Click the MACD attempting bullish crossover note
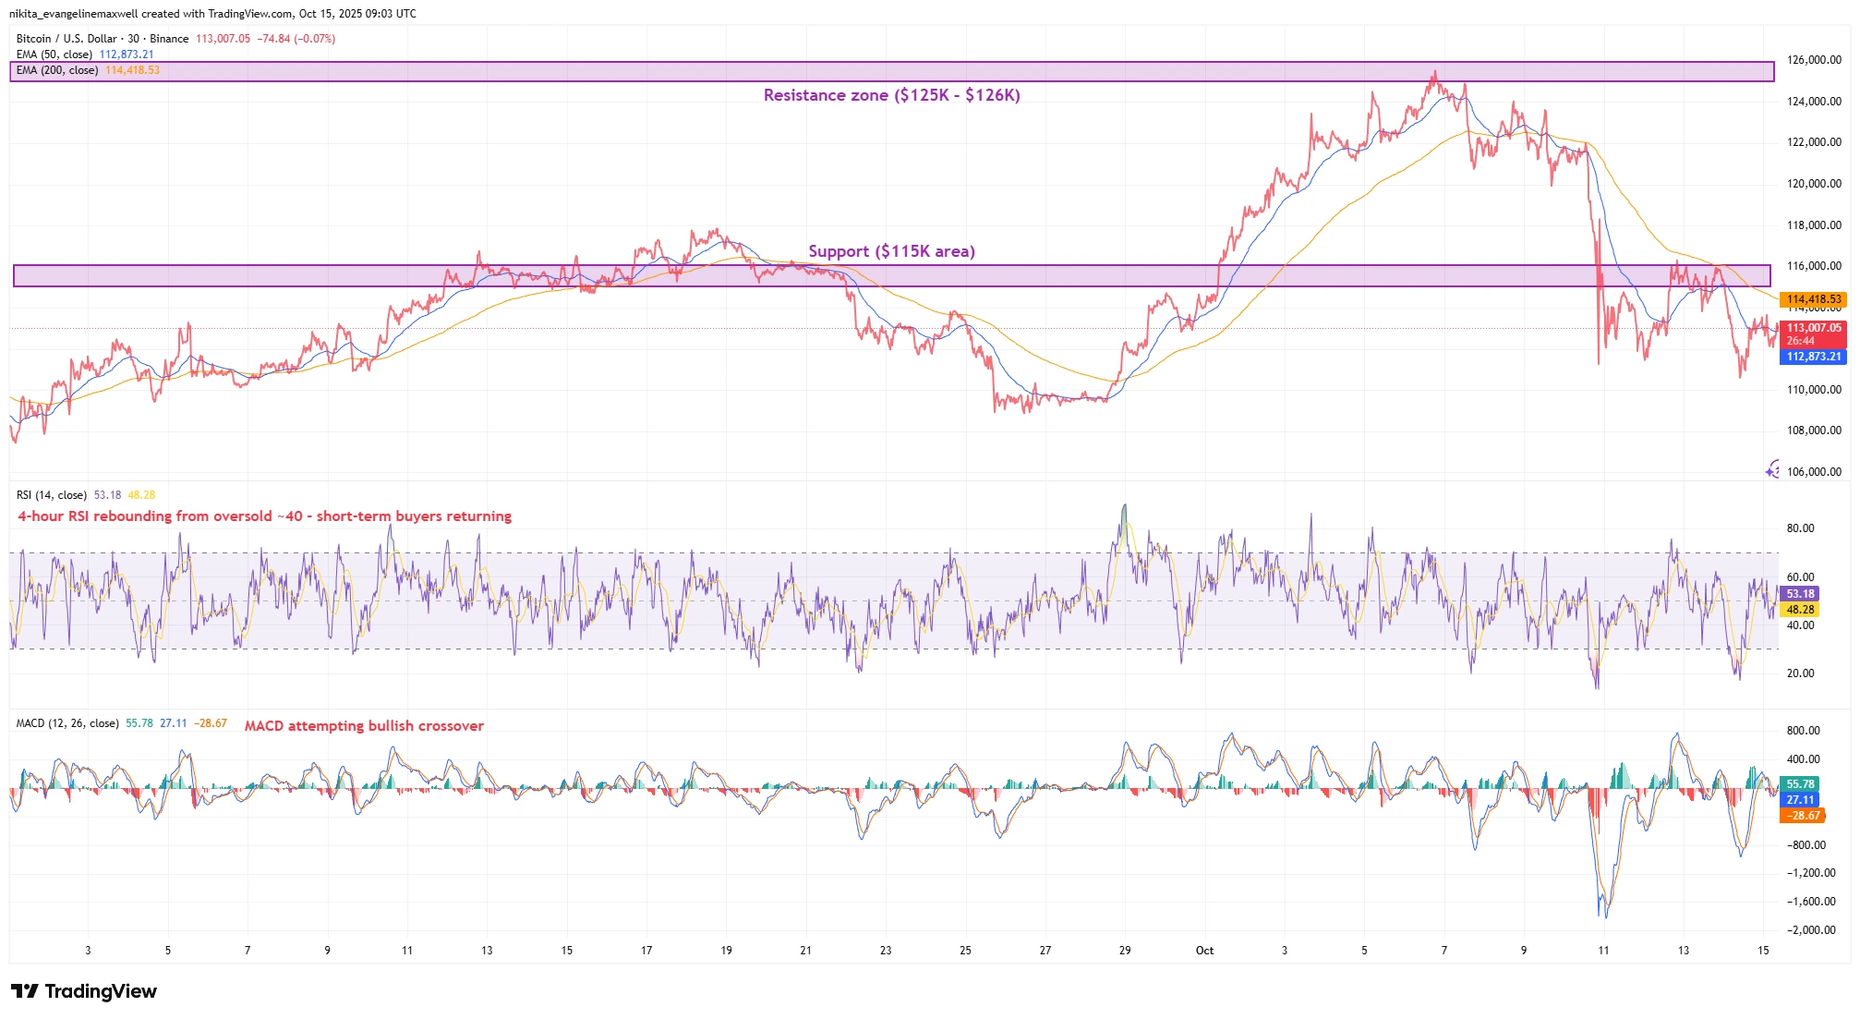1860x1019 pixels. (x=364, y=726)
